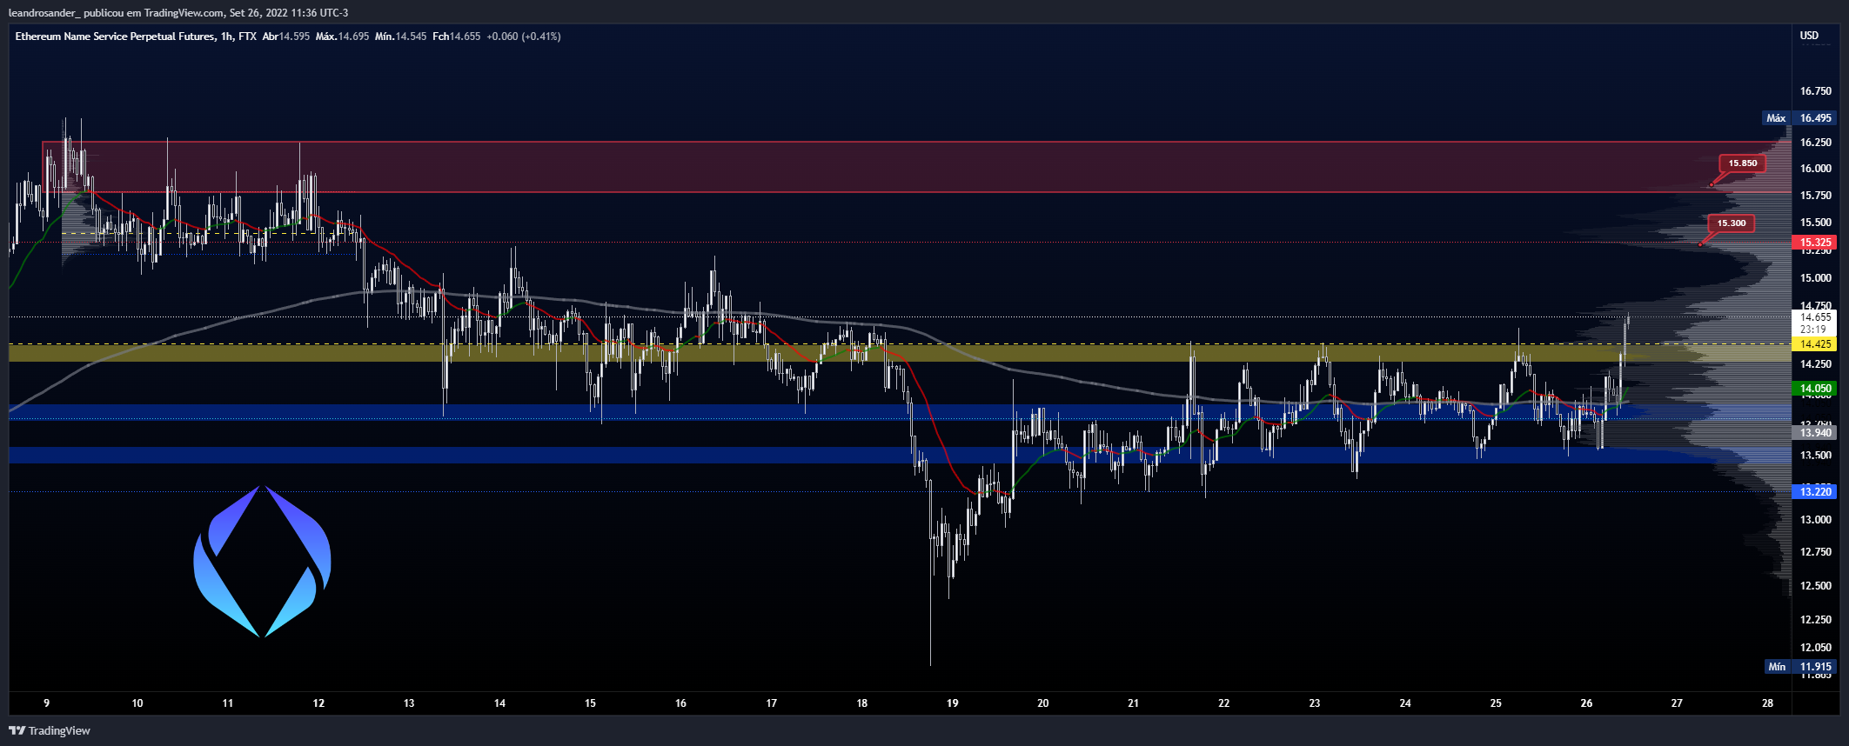Click the olive yellow support band
Viewport: 1849px width, 746px height.
896,353
